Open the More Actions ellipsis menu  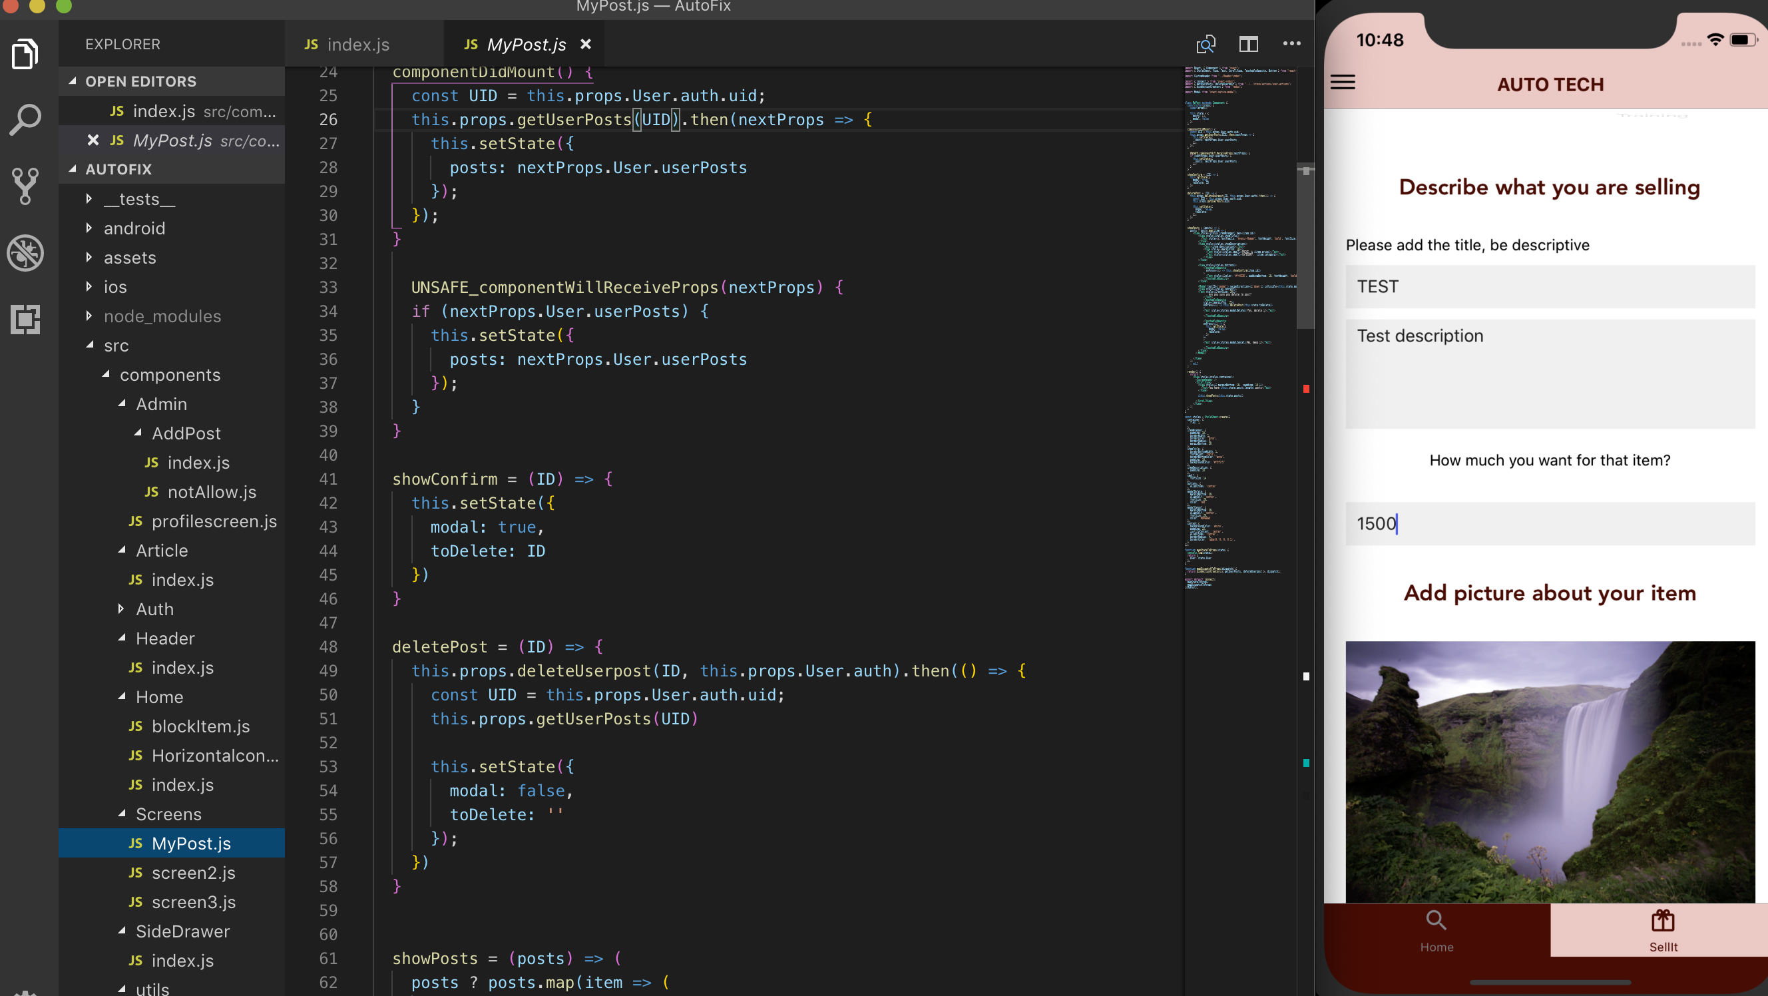coord(1291,44)
